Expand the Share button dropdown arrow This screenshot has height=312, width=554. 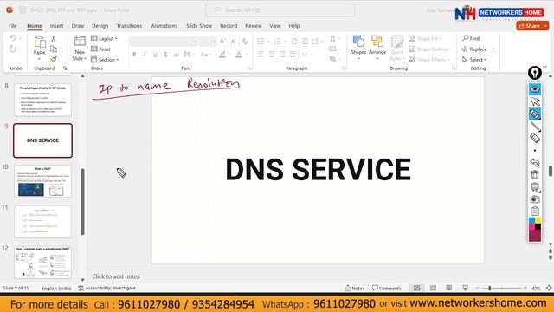click(x=545, y=26)
